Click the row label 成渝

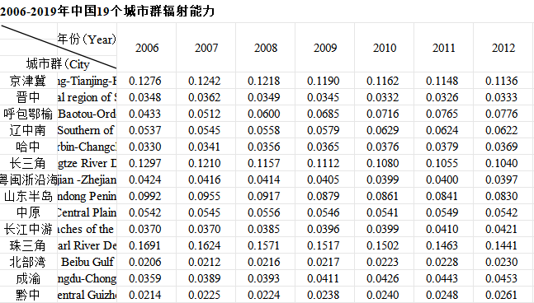[x=27, y=278]
